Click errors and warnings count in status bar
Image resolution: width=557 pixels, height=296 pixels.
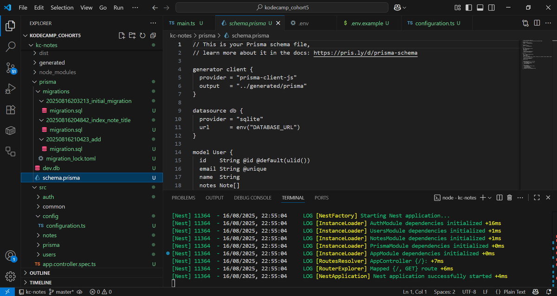point(101,292)
